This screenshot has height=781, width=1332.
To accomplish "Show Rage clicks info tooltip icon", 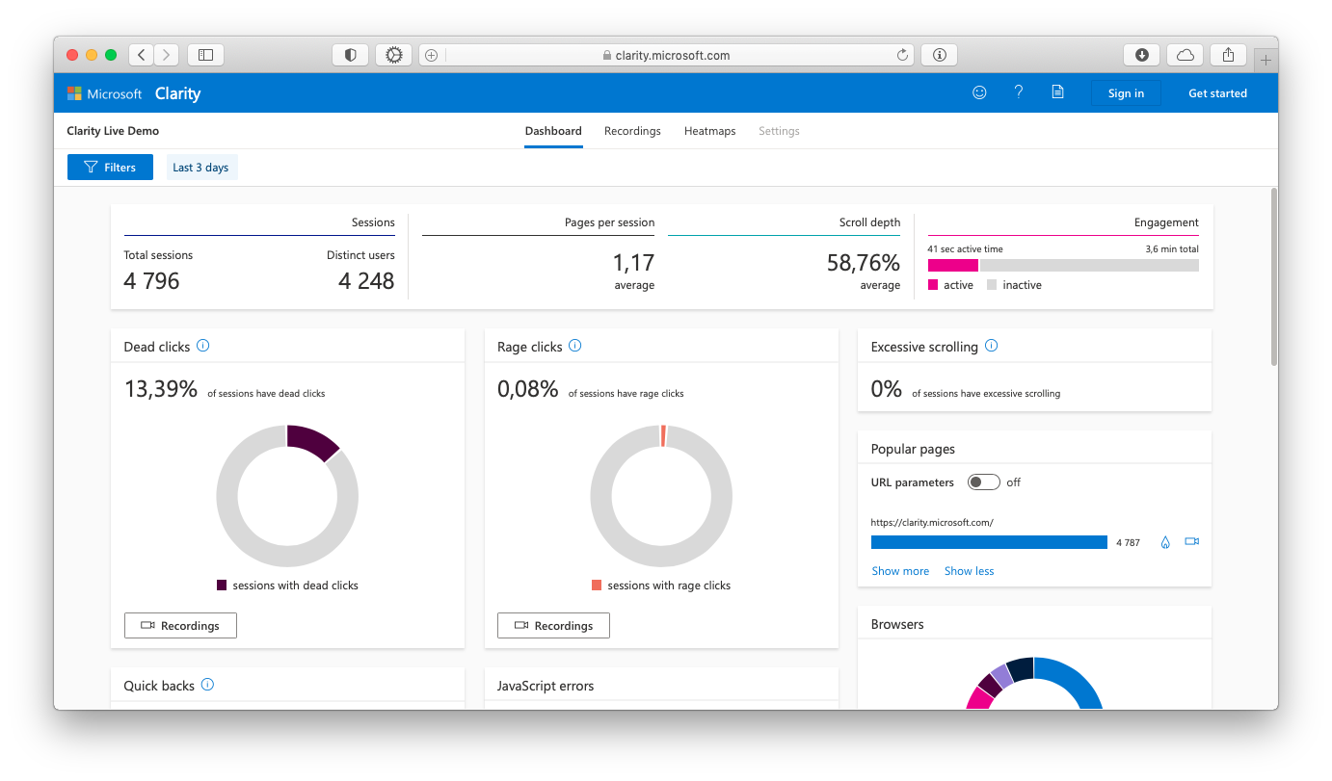I will click(575, 346).
